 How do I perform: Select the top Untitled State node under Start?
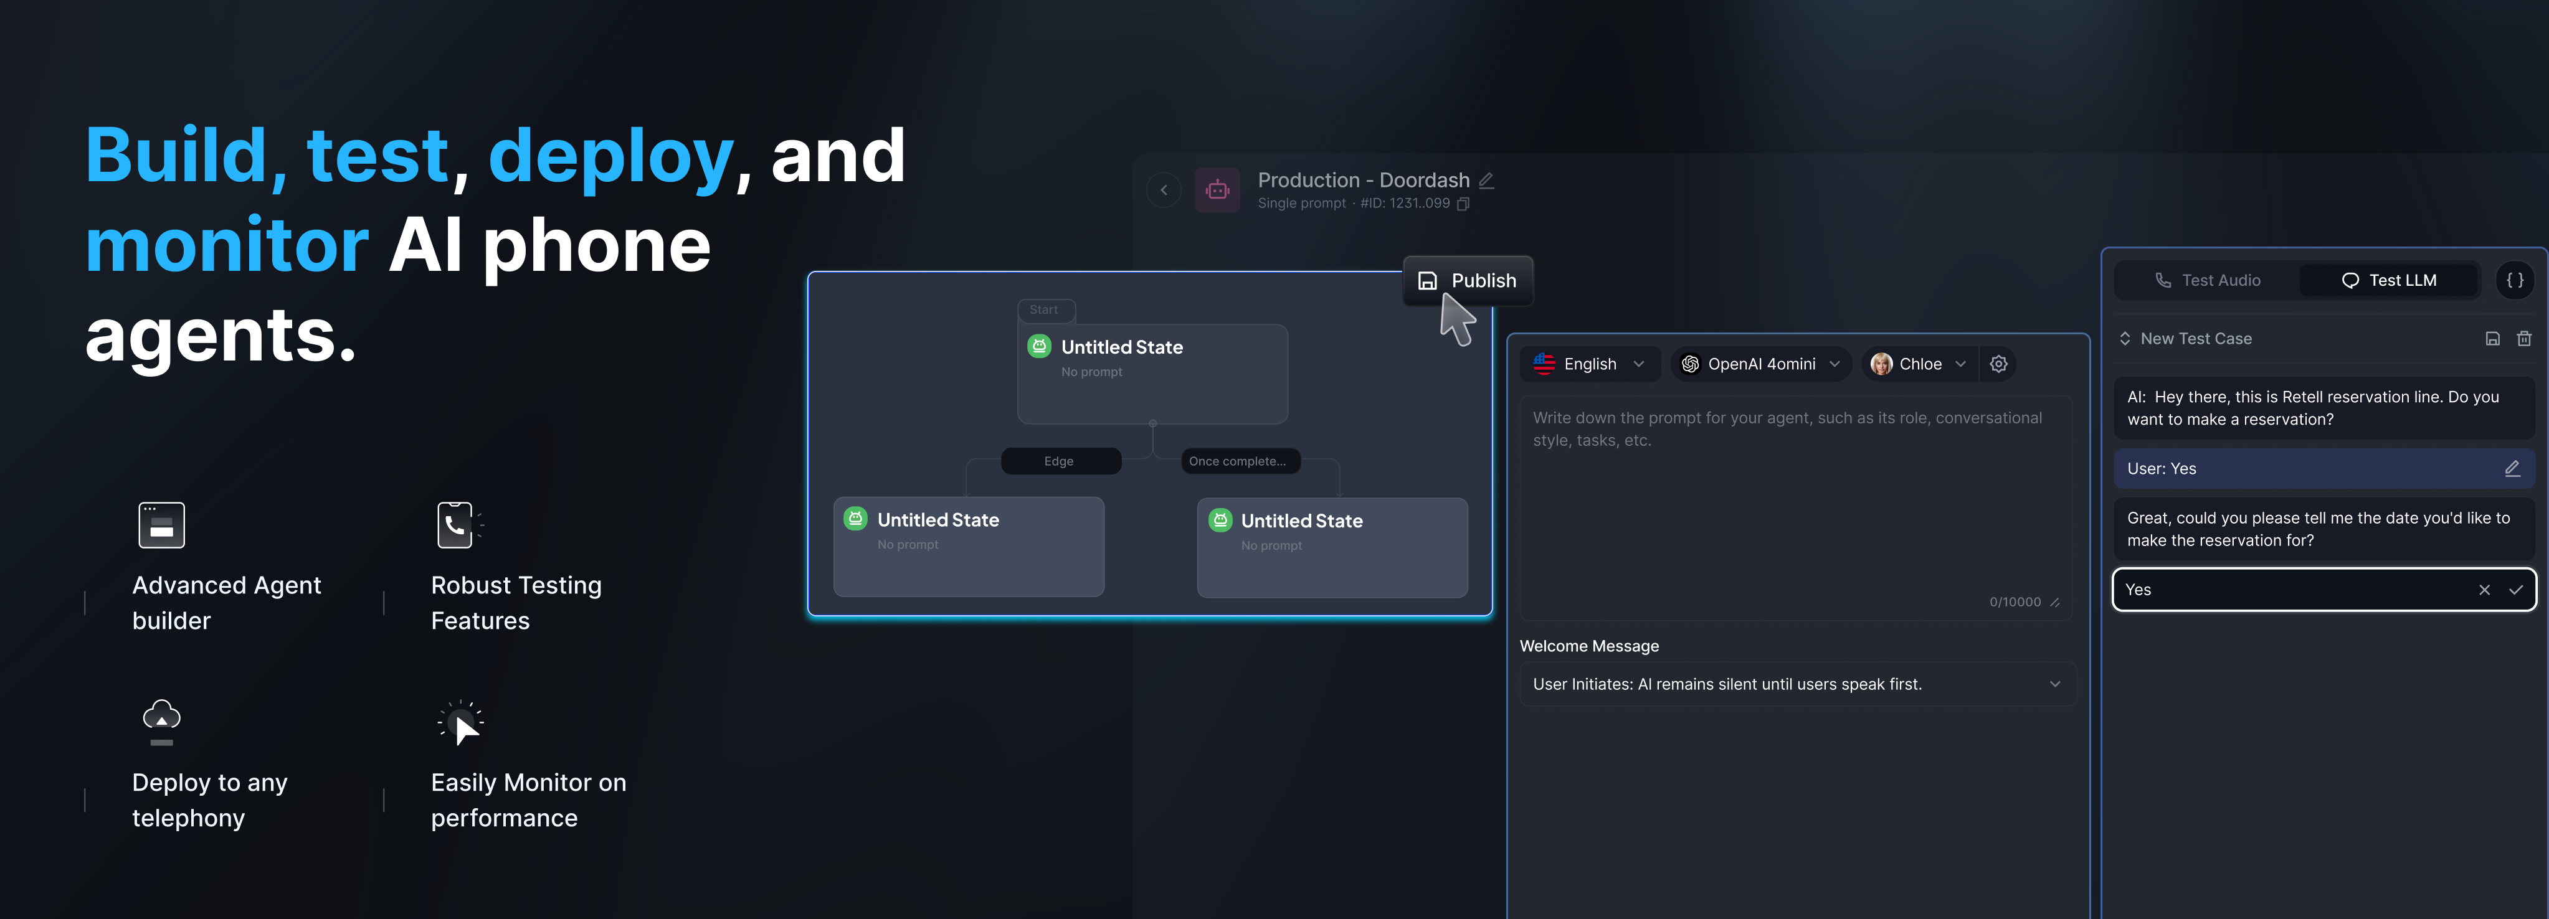pyautogui.click(x=1153, y=374)
